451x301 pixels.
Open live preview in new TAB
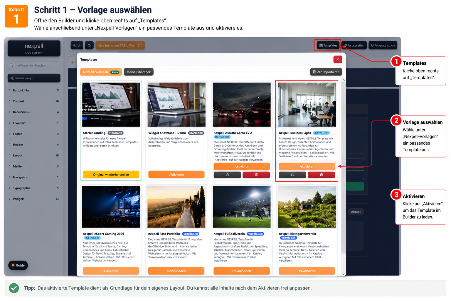click(x=120, y=46)
